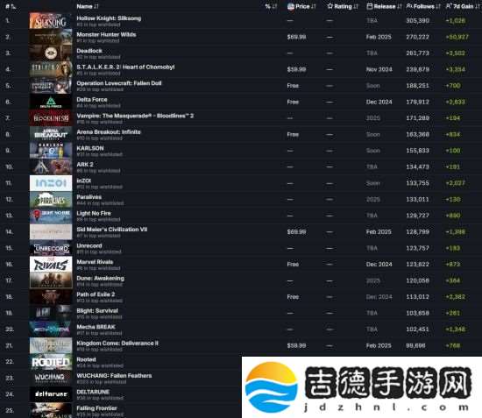Click the Light No Fire name
The height and width of the screenshot is (418, 482).
94,213
